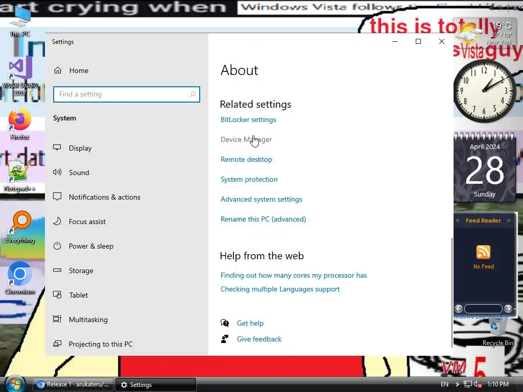Image resolution: width=523 pixels, height=392 pixels.
Task: Open the Firefox desktop shortcut
Action: coord(20,124)
